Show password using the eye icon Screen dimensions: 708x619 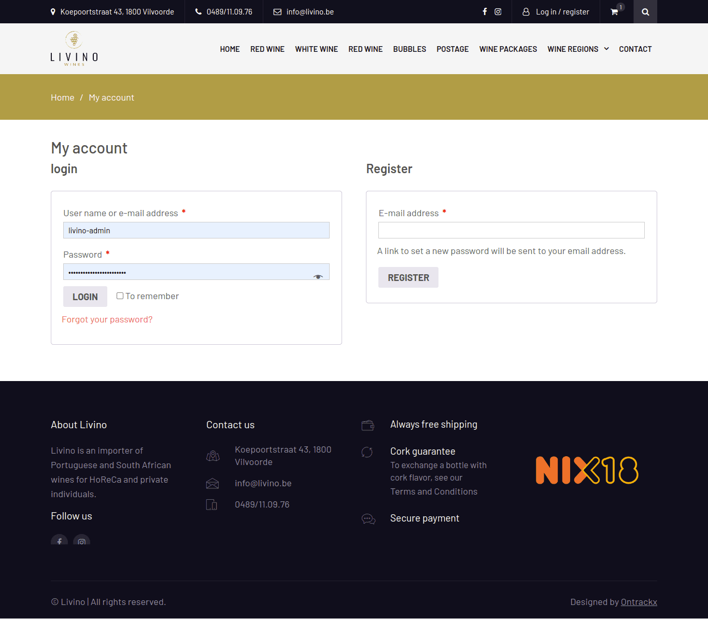(318, 277)
